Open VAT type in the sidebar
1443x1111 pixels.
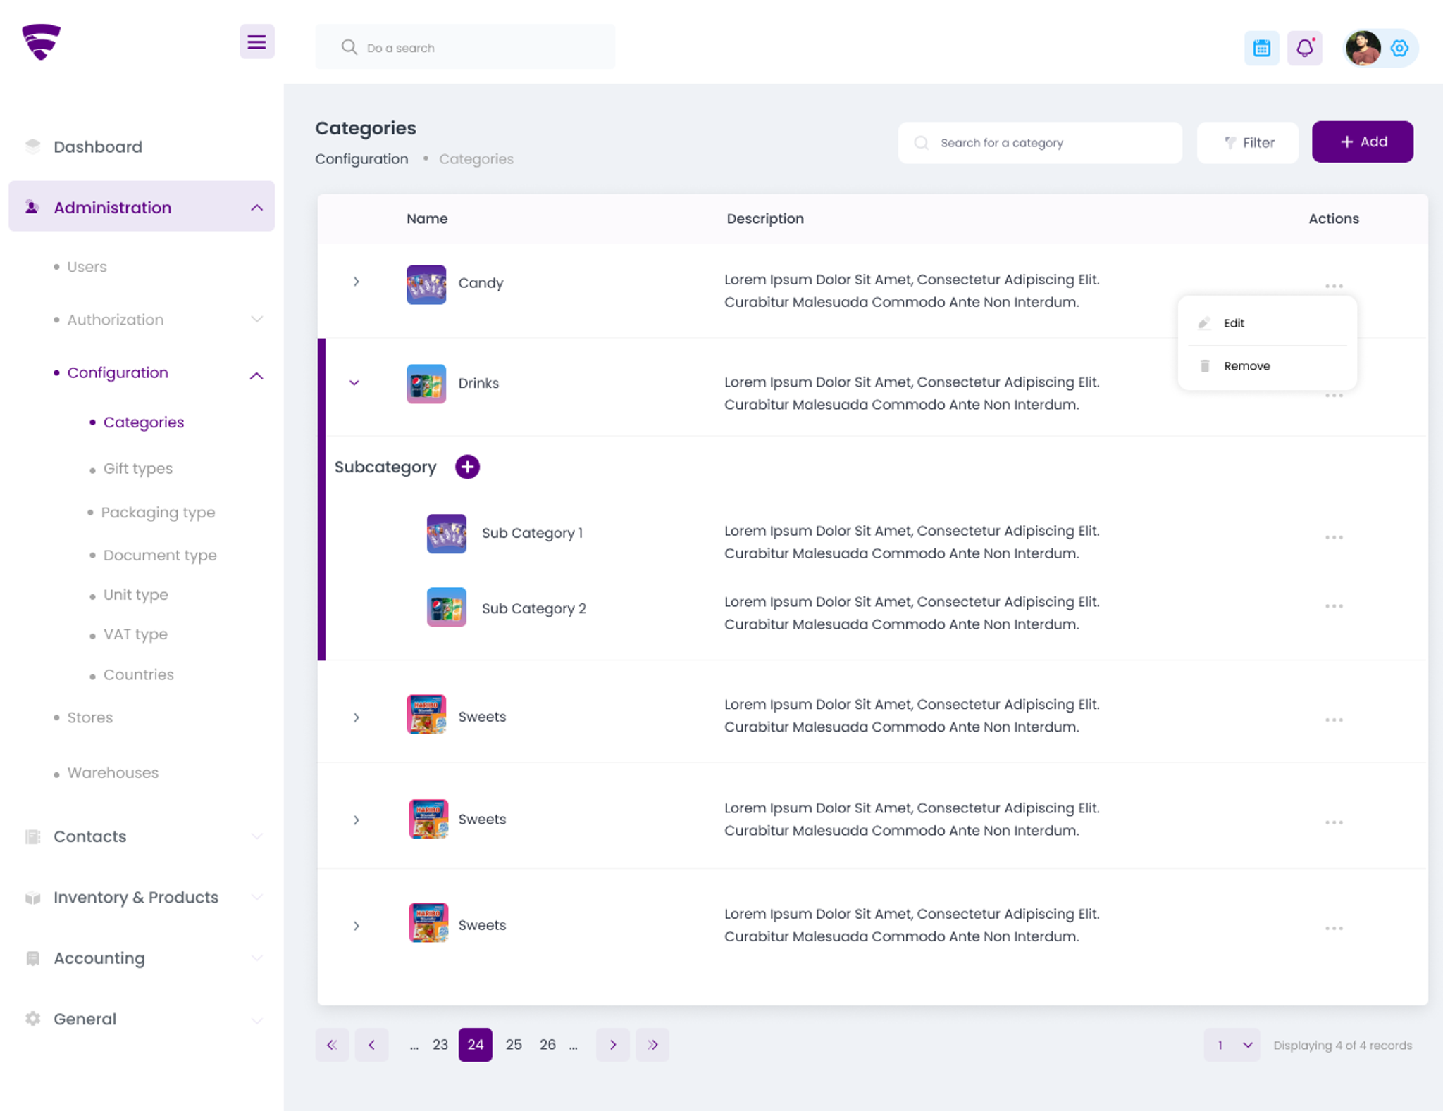coord(135,634)
